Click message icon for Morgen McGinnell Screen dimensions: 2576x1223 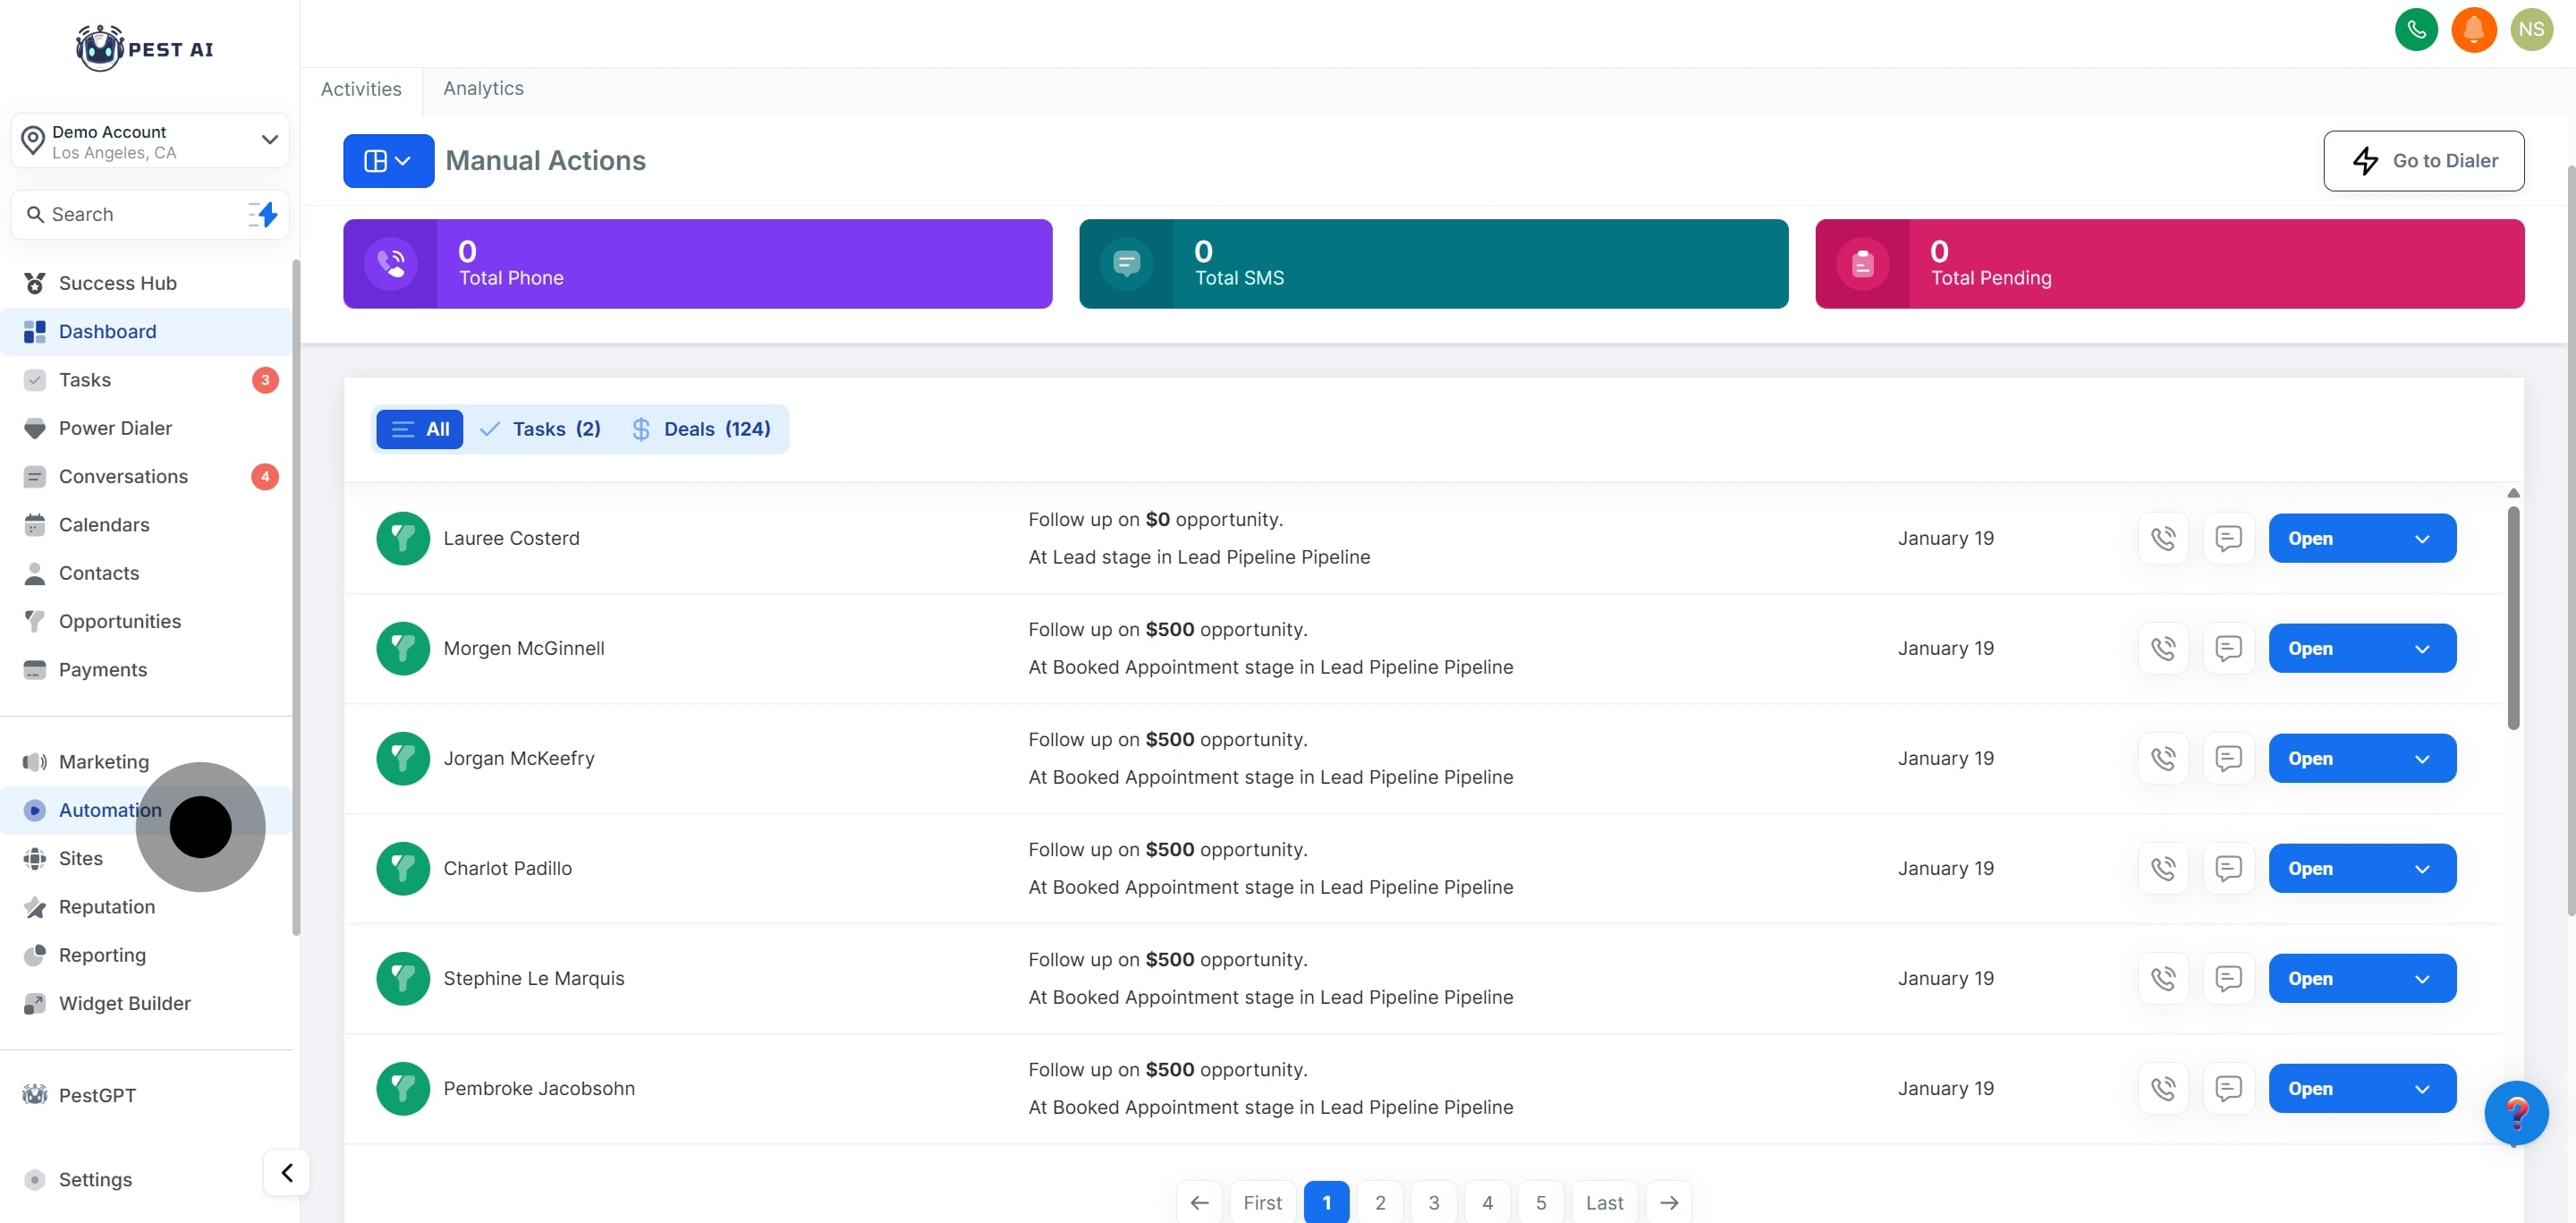coord(2227,648)
